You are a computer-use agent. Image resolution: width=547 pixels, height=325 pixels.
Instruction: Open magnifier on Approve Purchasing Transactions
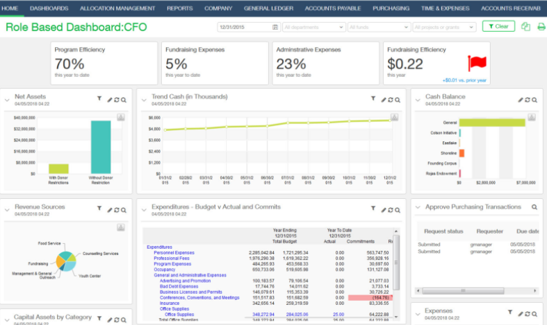tap(534, 207)
